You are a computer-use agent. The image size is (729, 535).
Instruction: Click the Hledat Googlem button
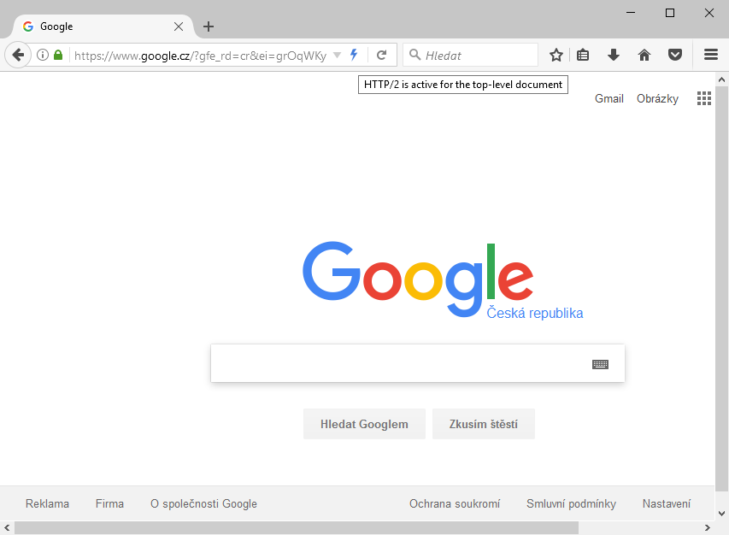click(x=364, y=424)
